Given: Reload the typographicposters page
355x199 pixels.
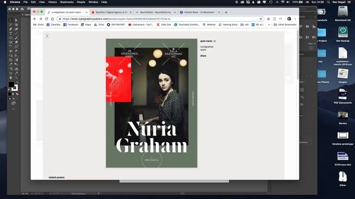Looking at the screenshot, I should [x=47, y=19].
